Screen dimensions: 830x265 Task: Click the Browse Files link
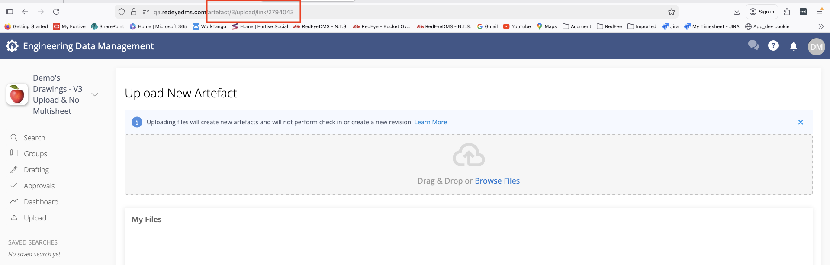tap(497, 181)
